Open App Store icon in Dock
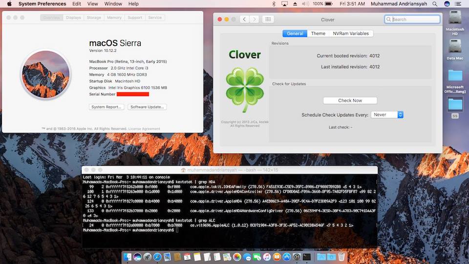Viewport: 469px width, 264px height. pos(287,257)
